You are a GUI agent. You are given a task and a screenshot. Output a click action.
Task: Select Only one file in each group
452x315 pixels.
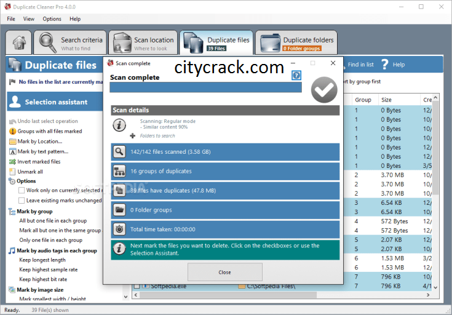click(x=50, y=240)
